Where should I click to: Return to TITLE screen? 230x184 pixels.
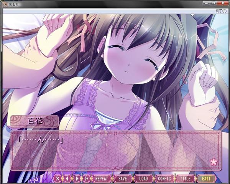(x=185, y=178)
